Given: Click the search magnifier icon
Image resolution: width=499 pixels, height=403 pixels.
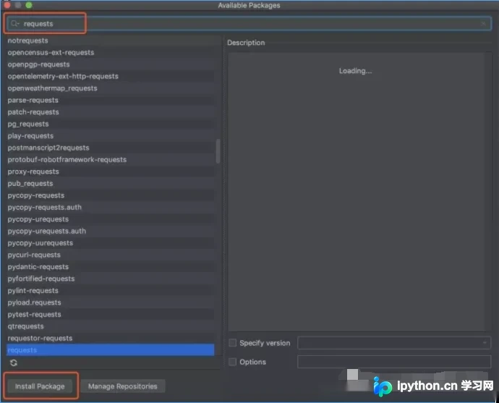Looking at the screenshot, I should [x=14, y=24].
